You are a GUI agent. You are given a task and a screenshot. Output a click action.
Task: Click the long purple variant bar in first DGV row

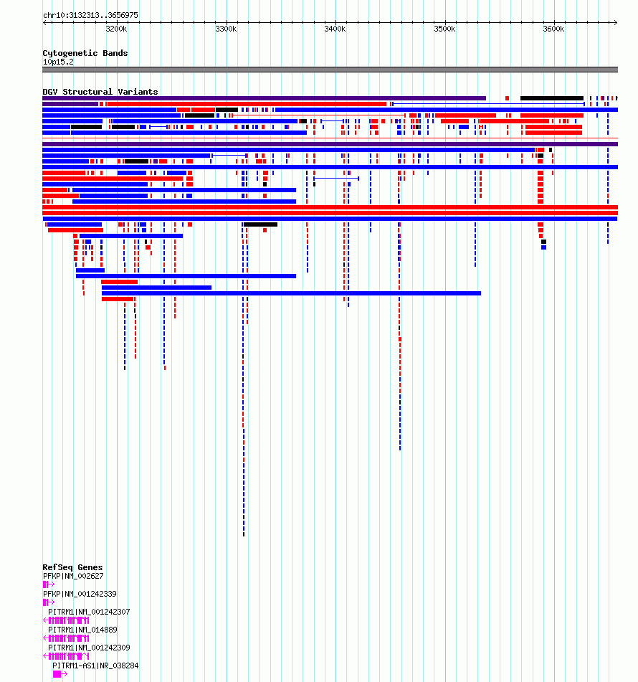click(264, 98)
